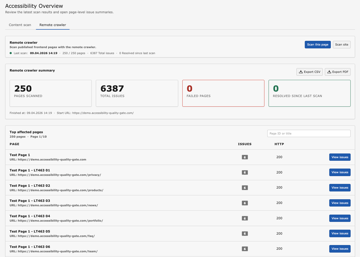Click the issue badge in the LT463 05 row

(245, 234)
